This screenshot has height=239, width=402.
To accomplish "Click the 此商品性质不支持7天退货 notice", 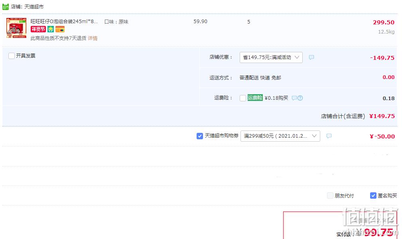I will pyautogui.click(x=59, y=38).
